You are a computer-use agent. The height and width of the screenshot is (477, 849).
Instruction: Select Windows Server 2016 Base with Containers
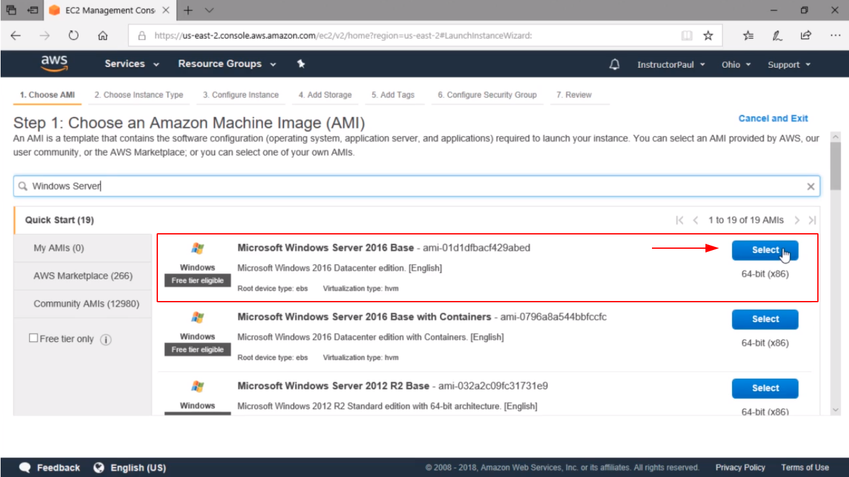point(765,319)
